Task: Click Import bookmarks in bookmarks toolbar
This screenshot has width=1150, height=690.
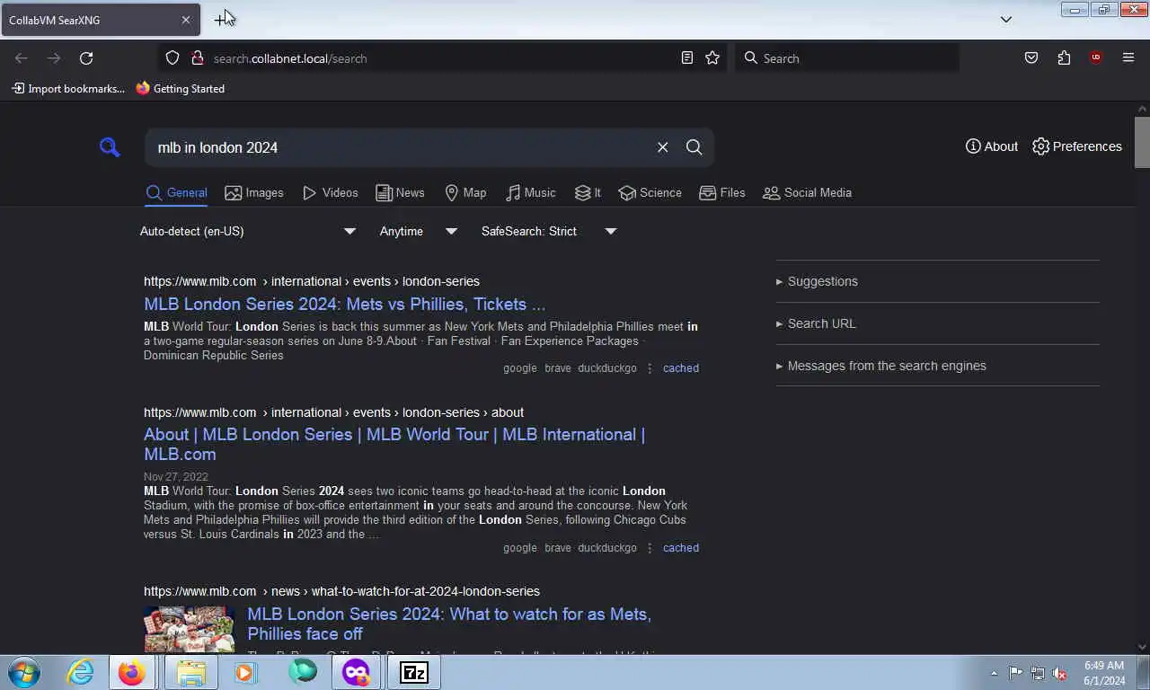Action: click(68, 89)
